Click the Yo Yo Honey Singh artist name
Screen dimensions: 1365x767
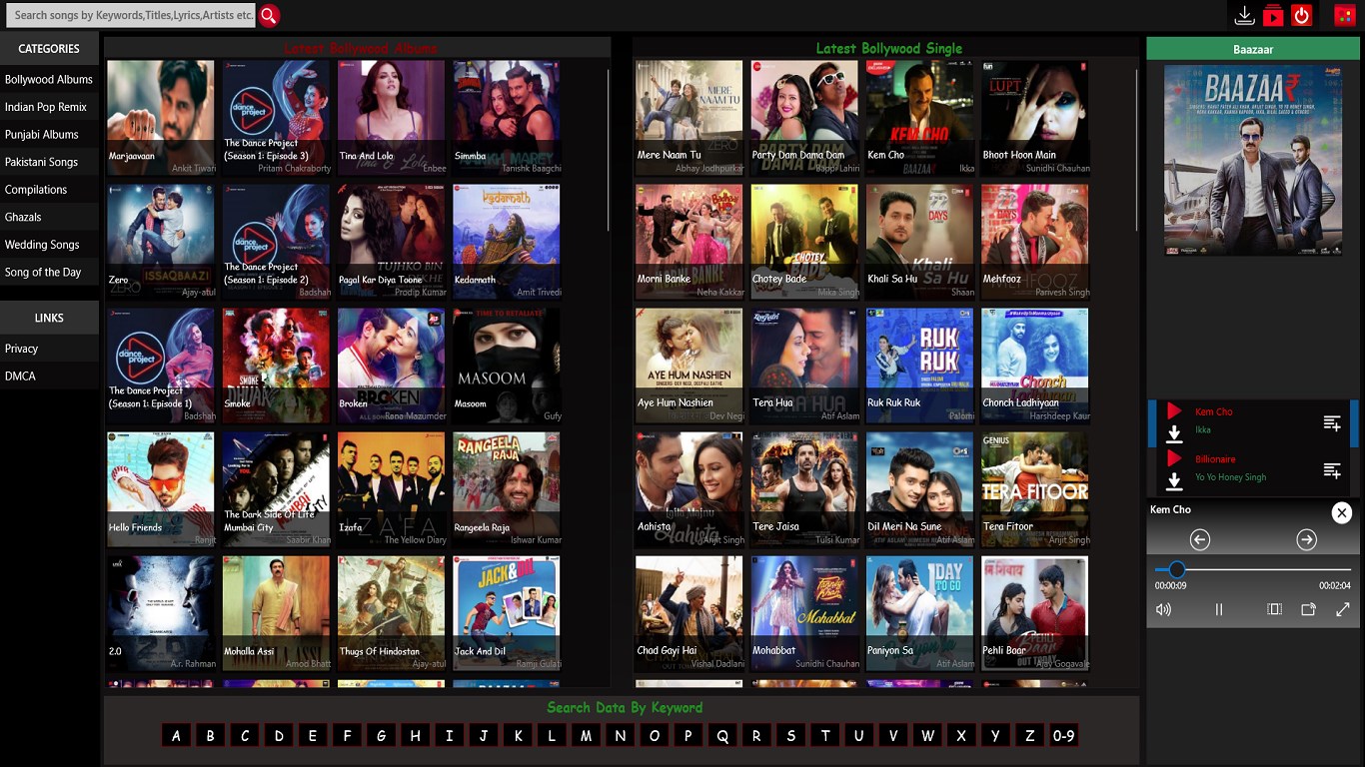point(1230,477)
